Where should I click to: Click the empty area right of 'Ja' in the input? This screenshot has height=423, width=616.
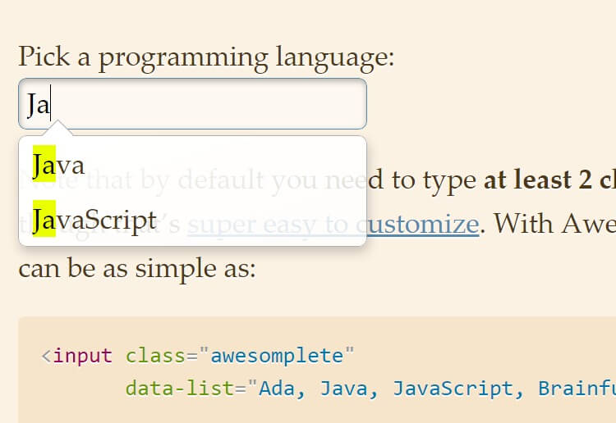[205, 104]
